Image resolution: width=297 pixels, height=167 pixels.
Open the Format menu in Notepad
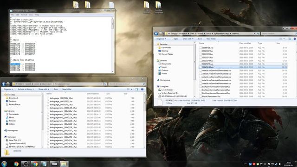24,15
